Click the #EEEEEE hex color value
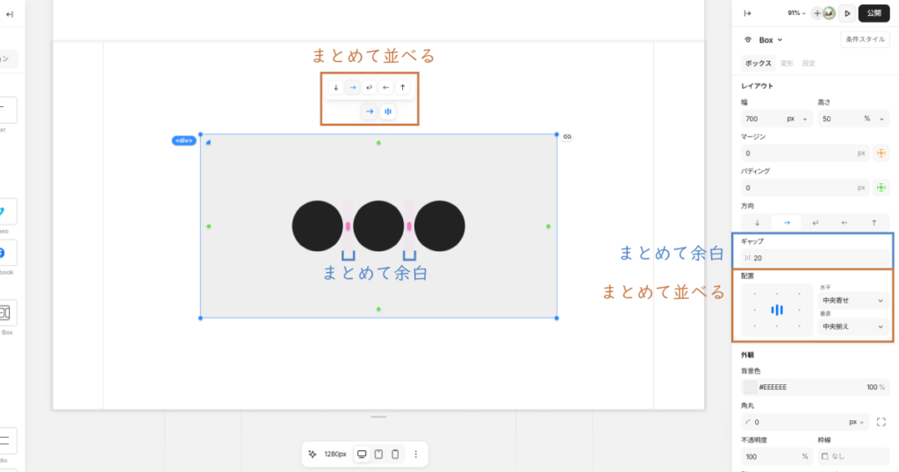The width and height of the screenshot is (899, 472). 773,387
